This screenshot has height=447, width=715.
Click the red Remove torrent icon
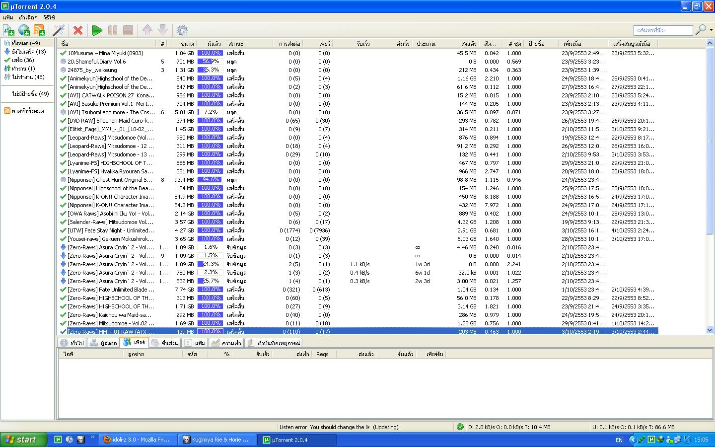point(78,30)
